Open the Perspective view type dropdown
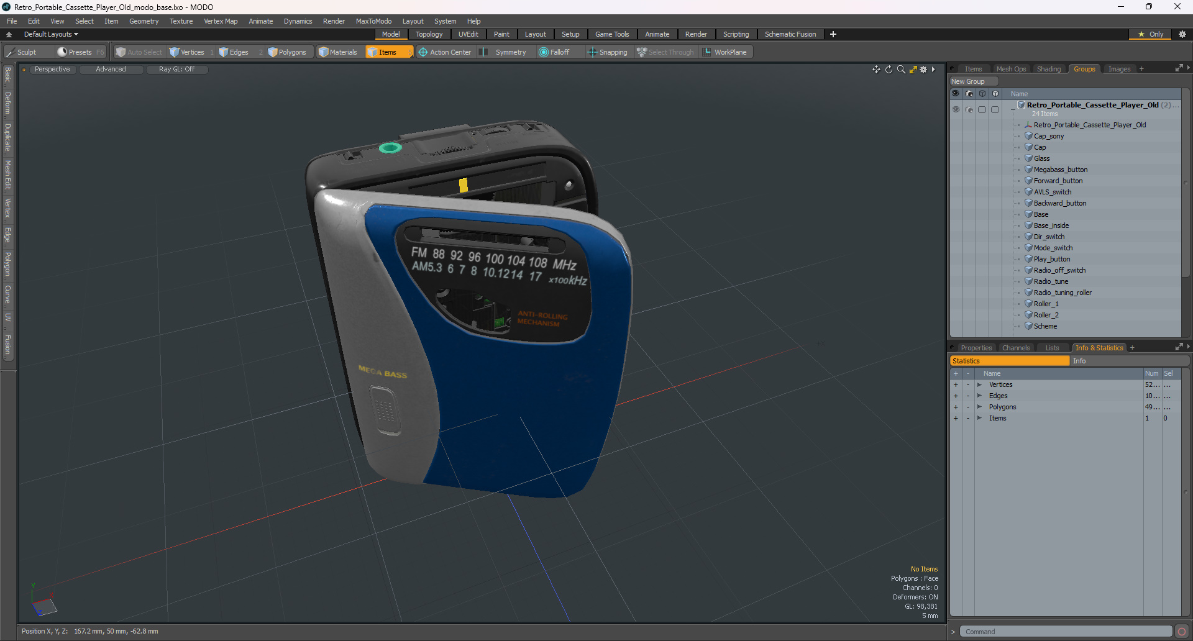 pos(52,69)
